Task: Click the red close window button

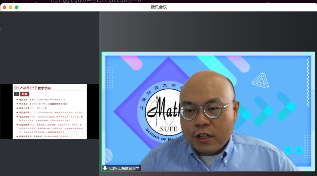Action: (5, 7)
